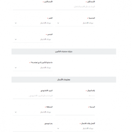132x132 pixels.
Task: Click the chevron arrow of الجنسية dropdown
Action: (58, 23)
